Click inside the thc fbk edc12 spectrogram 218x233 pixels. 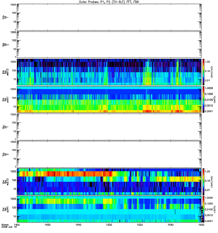click(x=109, y=182)
